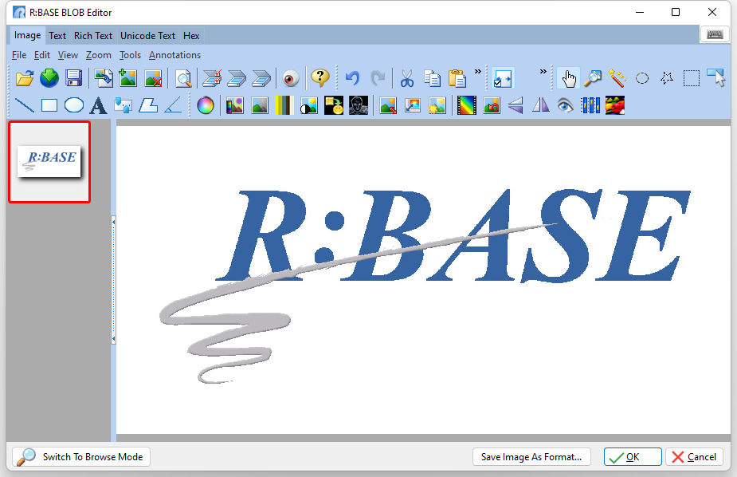
Task: Switch to the Image tab
Action: coord(27,35)
